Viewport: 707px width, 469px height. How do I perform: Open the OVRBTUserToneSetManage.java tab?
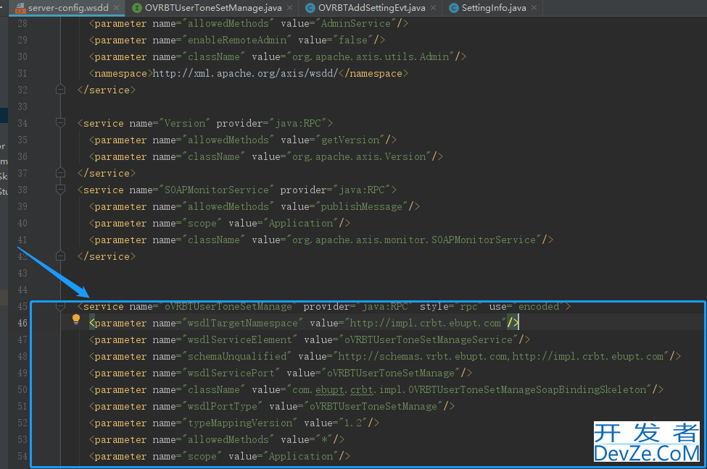pyautogui.click(x=212, y=8)
